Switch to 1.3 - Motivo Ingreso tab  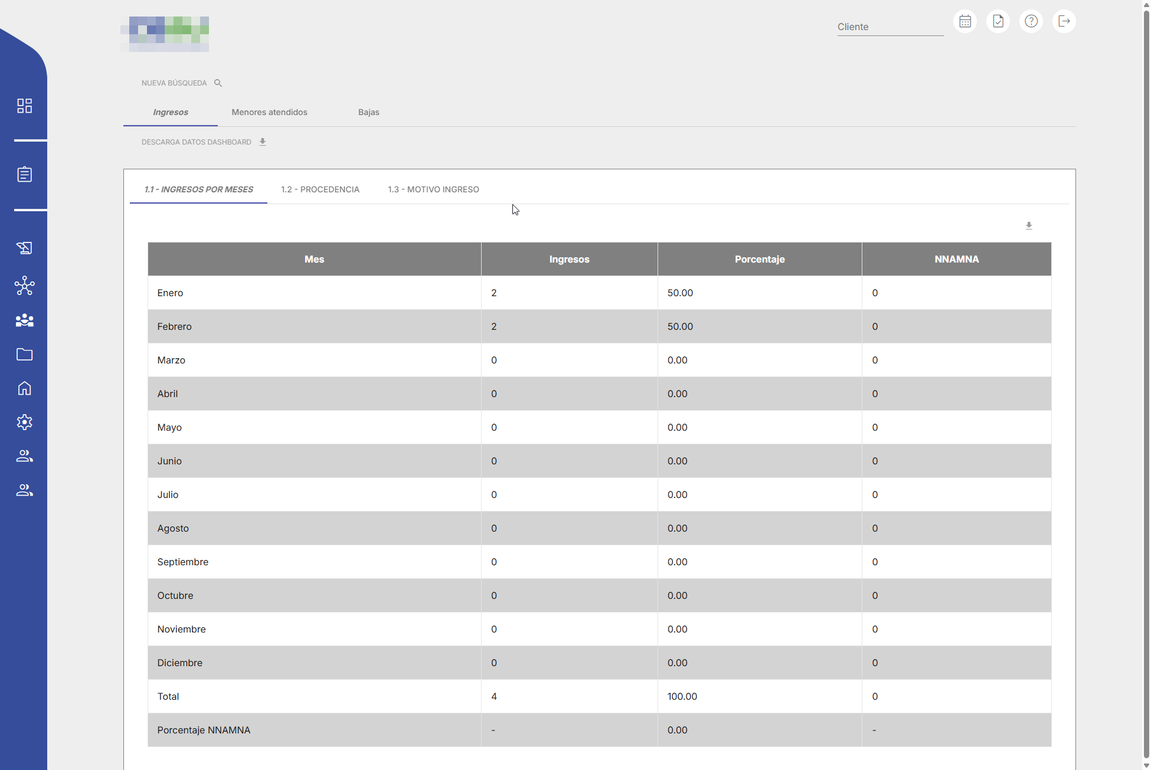pos(433,189)
